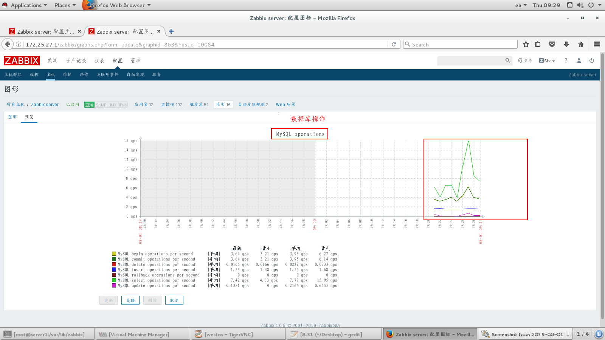605x340 pixels.
Task: Click the Firefox Search box
Action: tap(460, 44)
